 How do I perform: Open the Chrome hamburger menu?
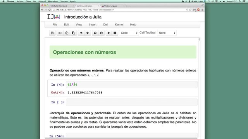202,10
